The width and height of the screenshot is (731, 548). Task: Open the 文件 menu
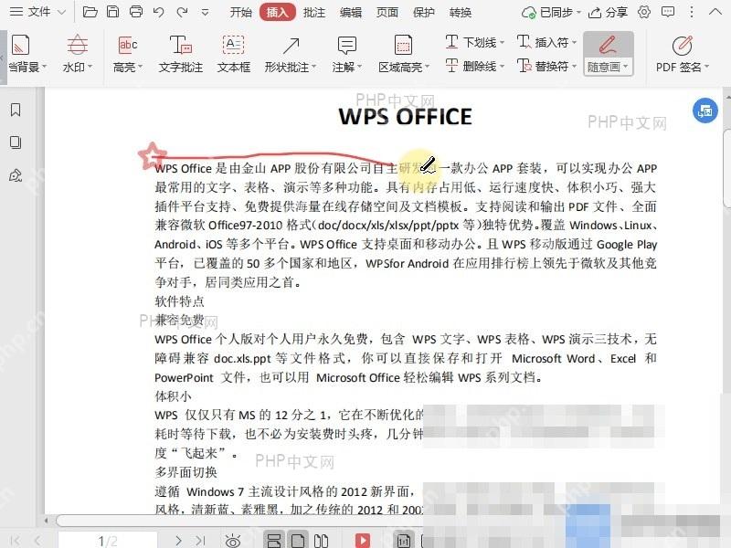(37, 12)
